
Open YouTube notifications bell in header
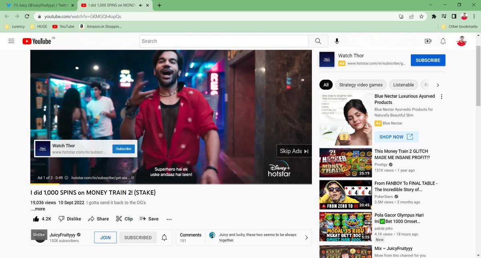coord(443,41)
